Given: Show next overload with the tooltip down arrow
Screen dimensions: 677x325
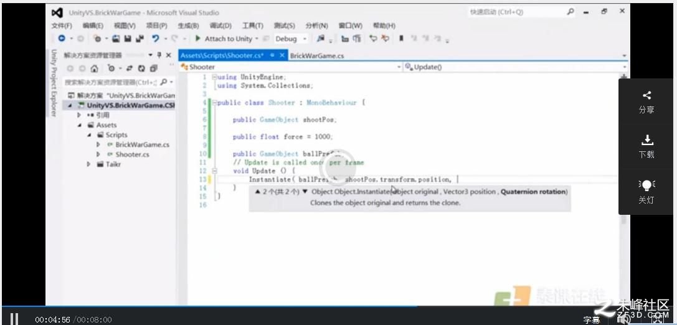Looking at the screenshot, I should [305, 192].
